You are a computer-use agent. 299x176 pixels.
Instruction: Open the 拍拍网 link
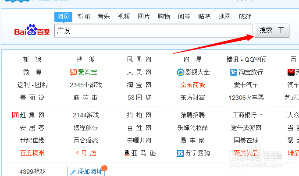[139, 115]
